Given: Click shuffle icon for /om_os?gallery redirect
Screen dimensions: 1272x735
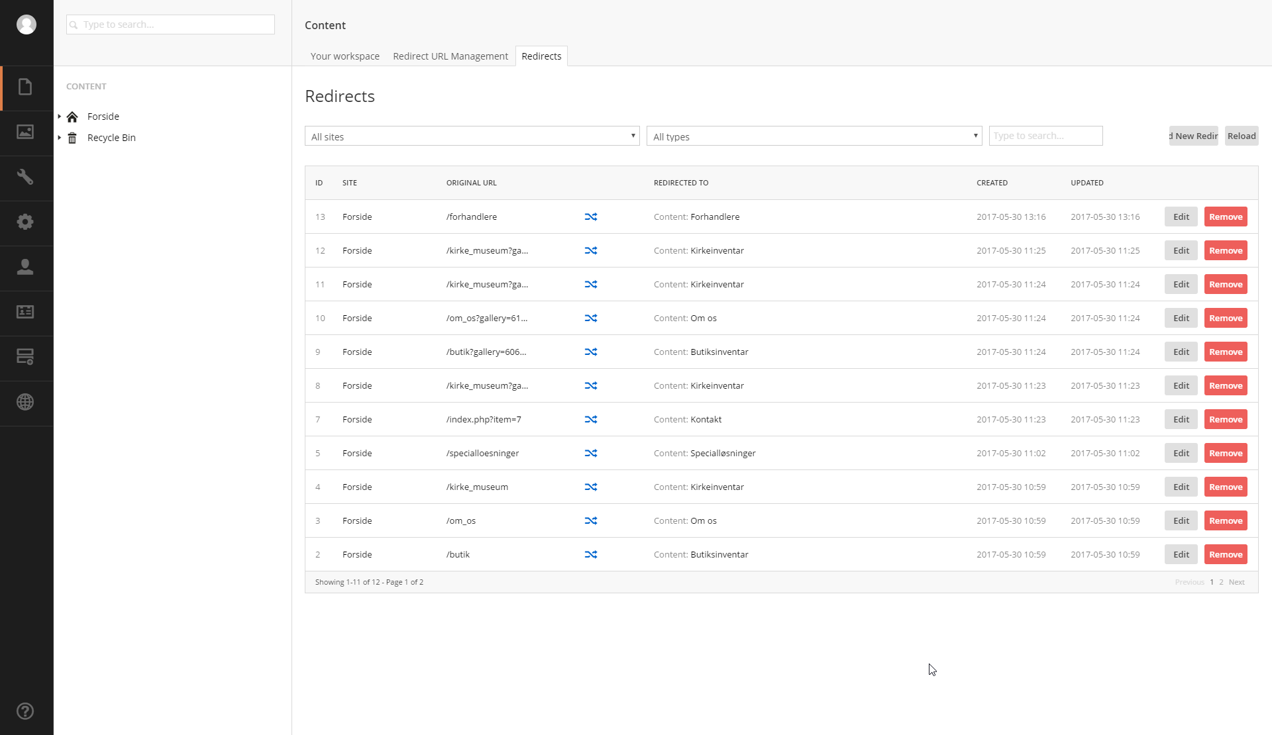Looking at the screenshot, I should click(591, 318).
